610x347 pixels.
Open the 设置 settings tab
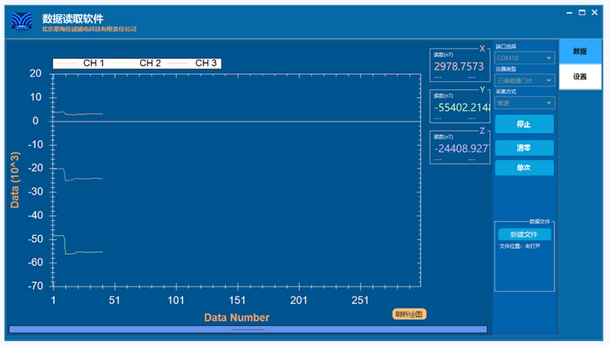579,77
